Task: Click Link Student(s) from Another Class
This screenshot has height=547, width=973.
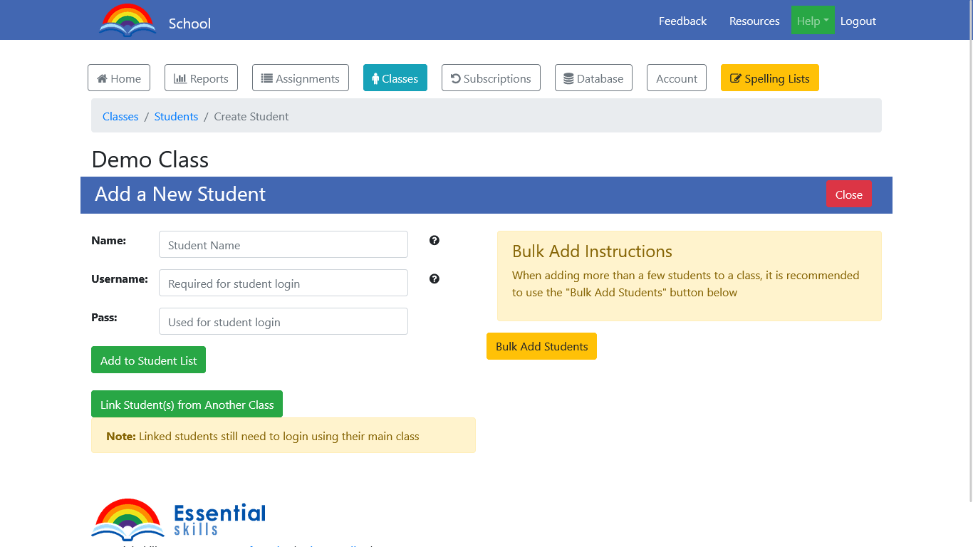Action: point(187,404)
